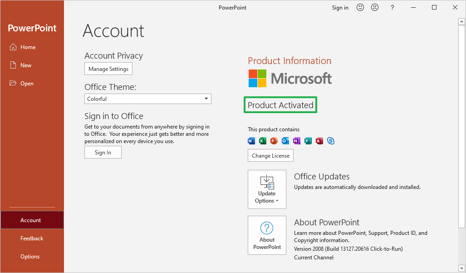Click the Manage Settings button
This screenshot has width=466, height=273.
tap(108, 69)
